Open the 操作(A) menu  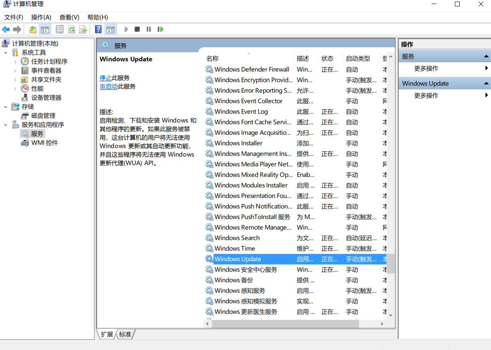tap(41, 17)
